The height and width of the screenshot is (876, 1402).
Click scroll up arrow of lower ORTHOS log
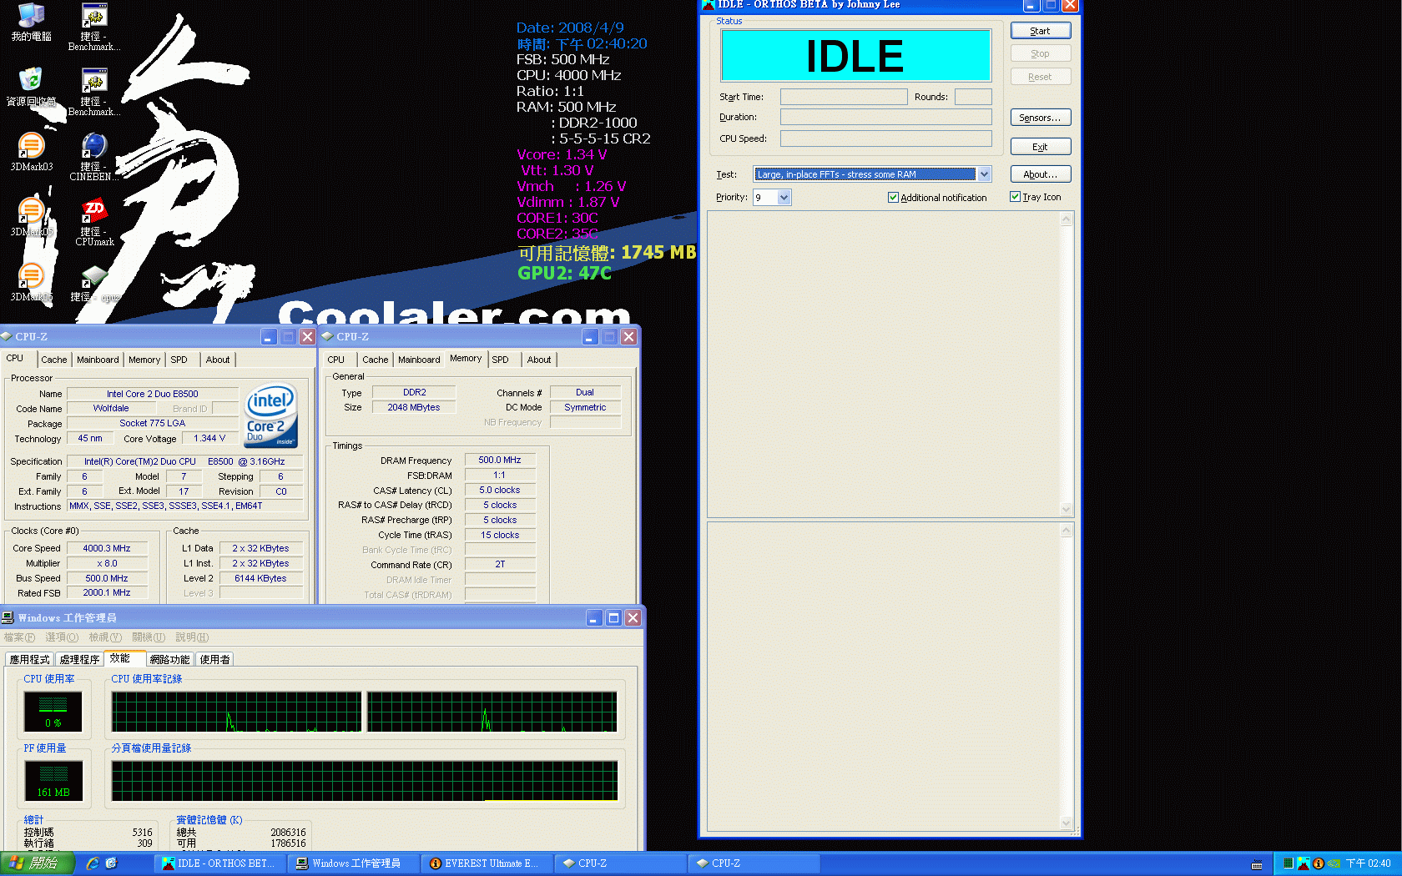[1066, 531]
